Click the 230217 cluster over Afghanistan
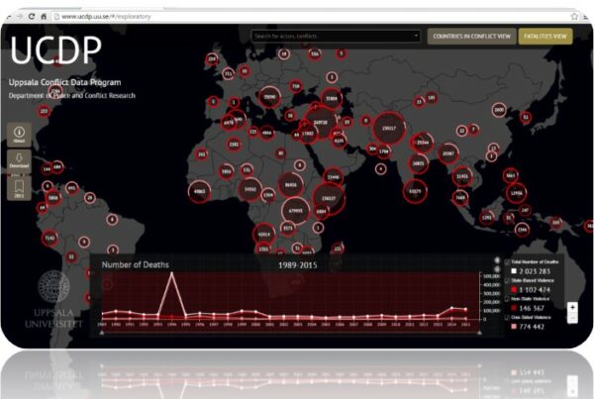 pyautogui.click(x=389, y=129)
